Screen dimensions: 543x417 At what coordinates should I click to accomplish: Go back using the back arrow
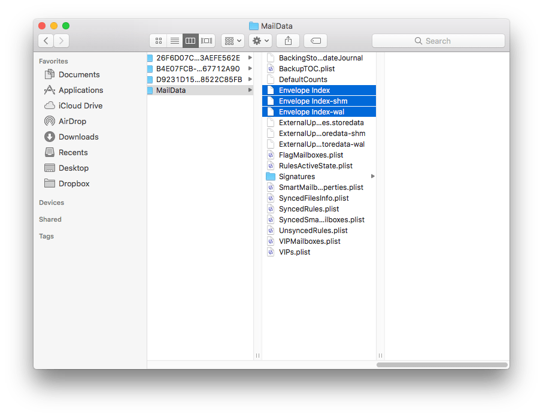pyautogui.click(x=45, y=41)
